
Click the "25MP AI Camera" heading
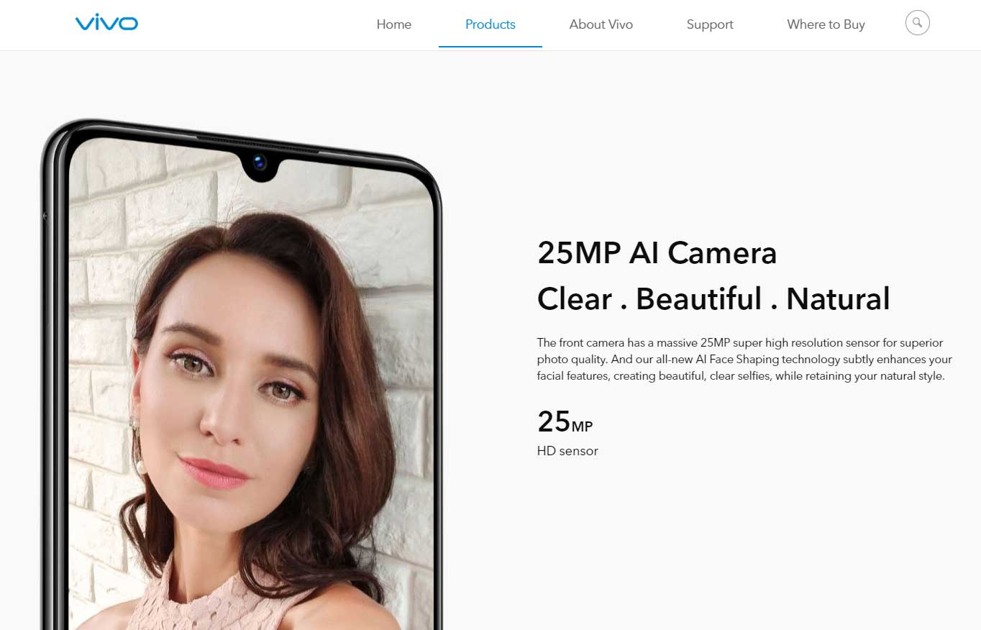point(657,253)
